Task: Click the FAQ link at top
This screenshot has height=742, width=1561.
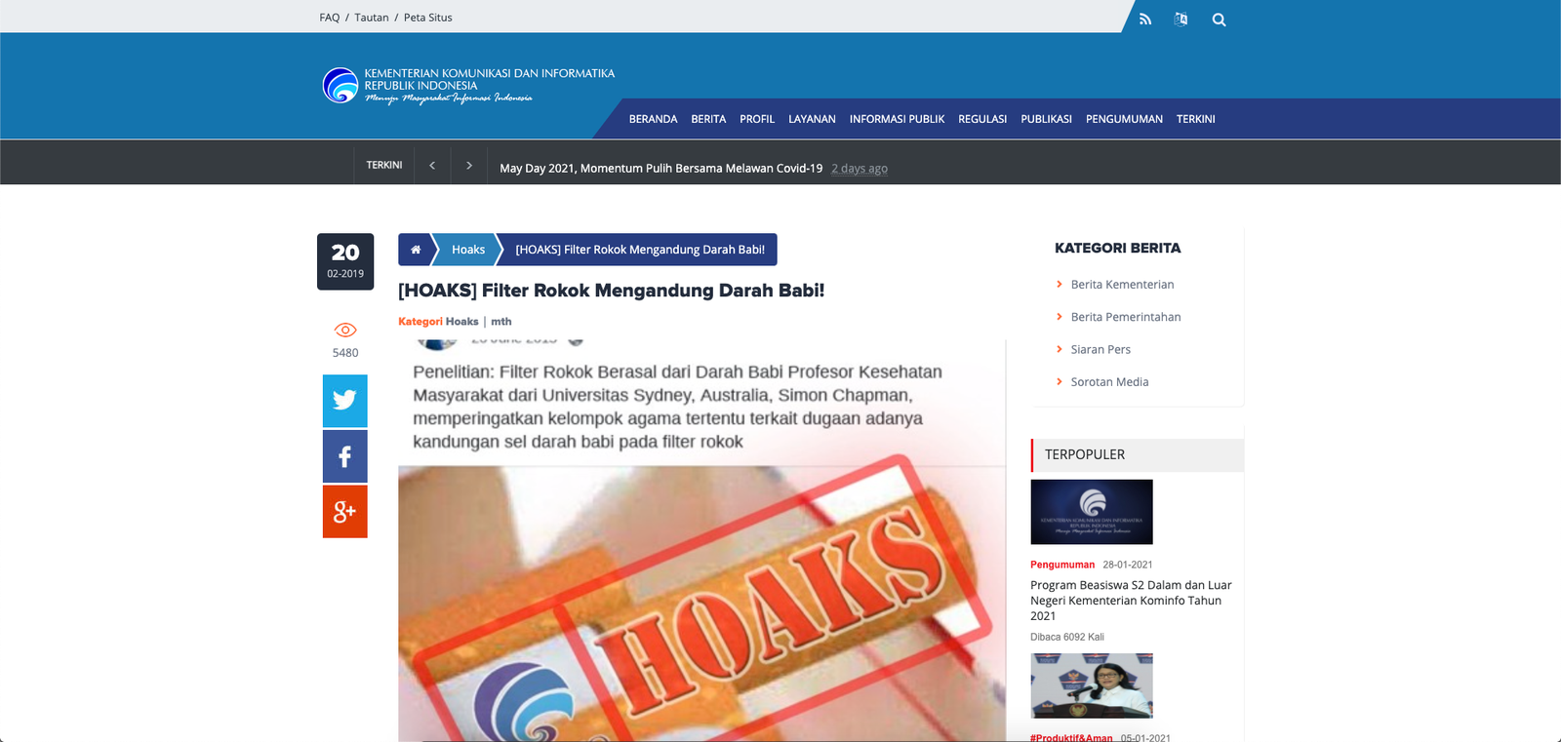Action: pyautogui.click(x=330, y=18)
